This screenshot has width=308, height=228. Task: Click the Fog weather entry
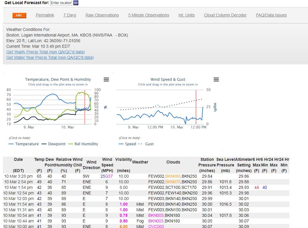pos(140,221)
